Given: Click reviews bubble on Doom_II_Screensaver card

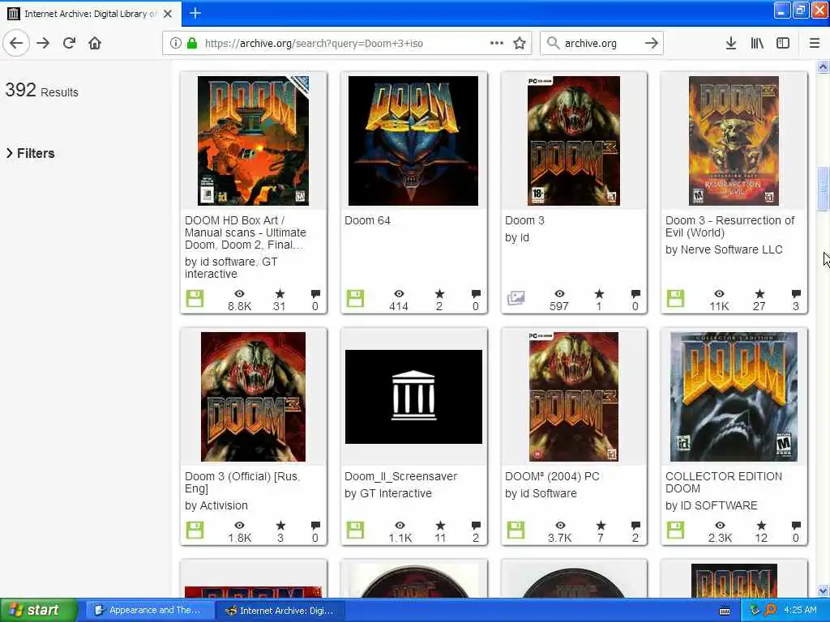Looking at the screenshot, I should tap(476, 525).
